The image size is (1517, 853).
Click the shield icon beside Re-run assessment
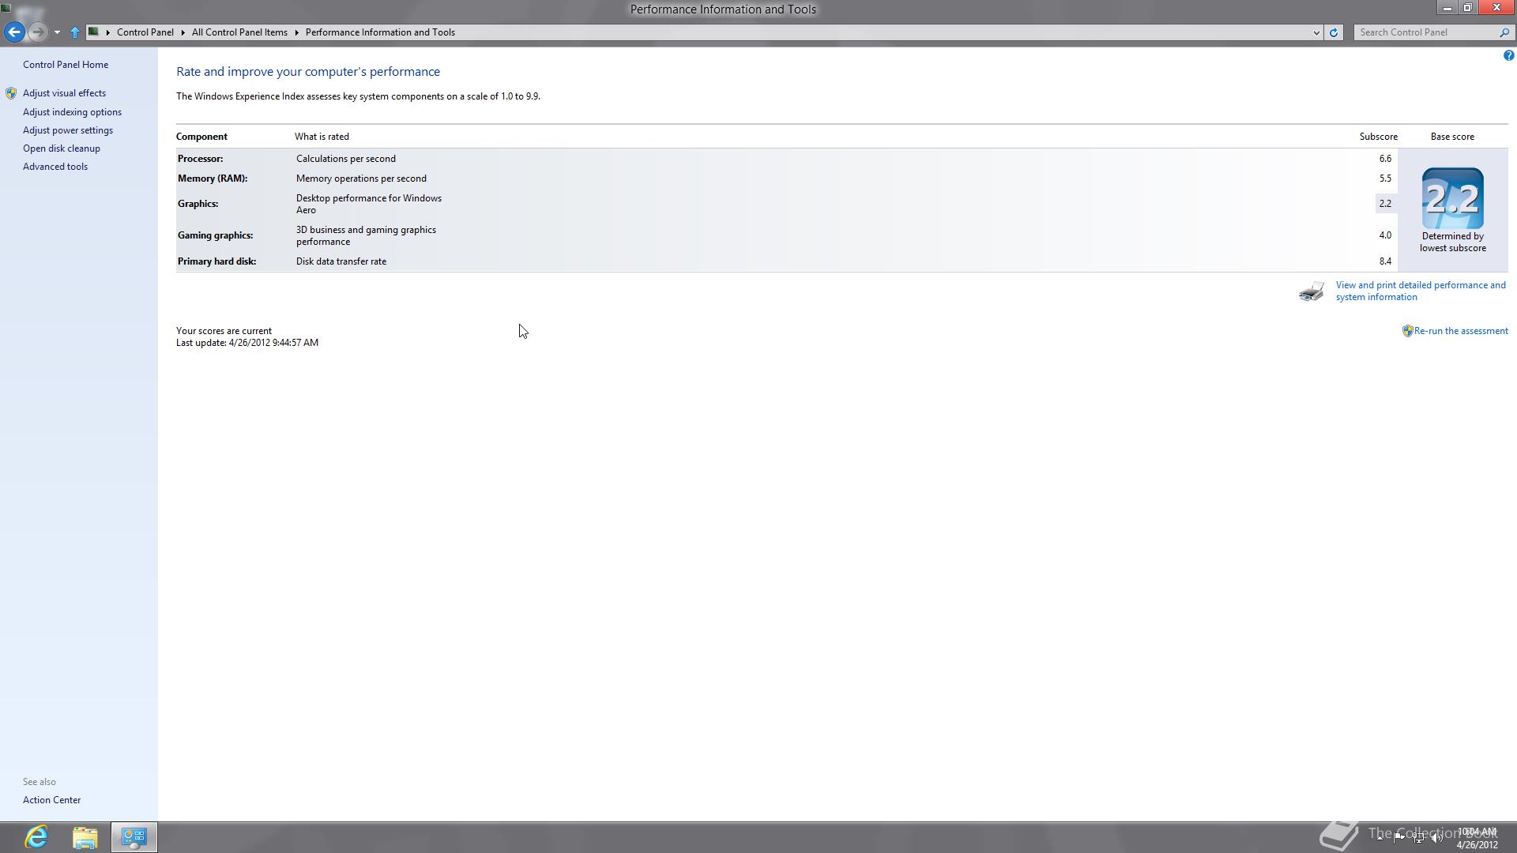point(1407,331)
